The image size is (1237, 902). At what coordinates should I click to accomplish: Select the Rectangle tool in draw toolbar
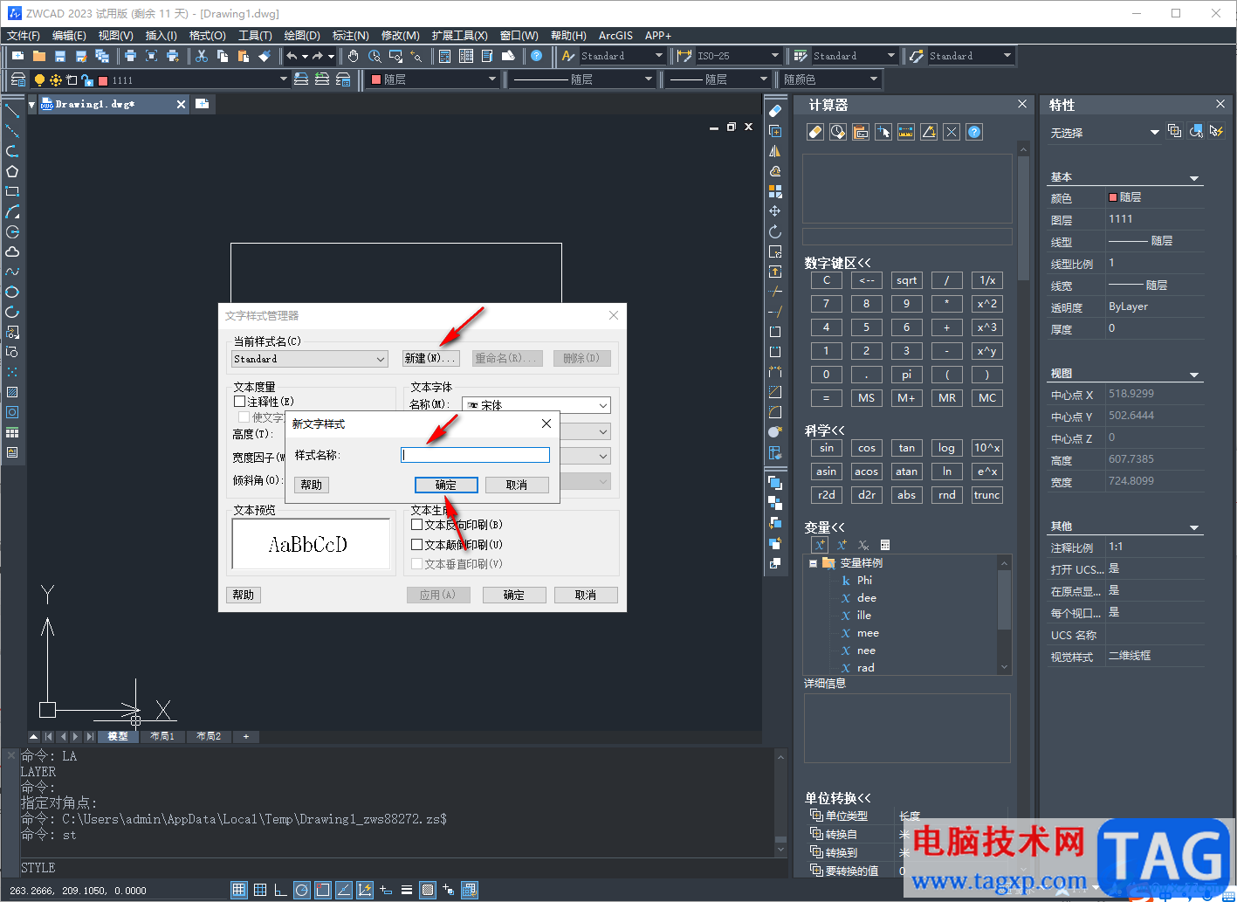pos(12,191)
